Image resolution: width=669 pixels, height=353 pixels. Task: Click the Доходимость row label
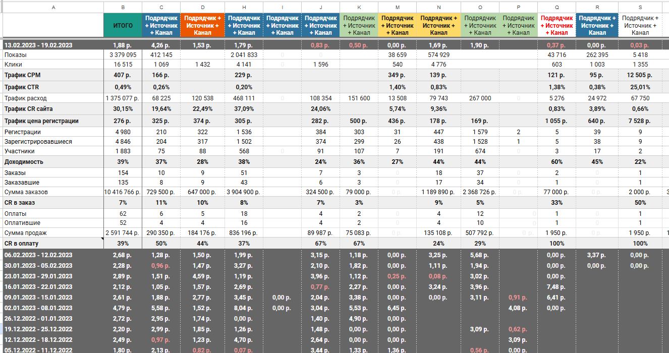pyautogui.click(x=24, y=162)
